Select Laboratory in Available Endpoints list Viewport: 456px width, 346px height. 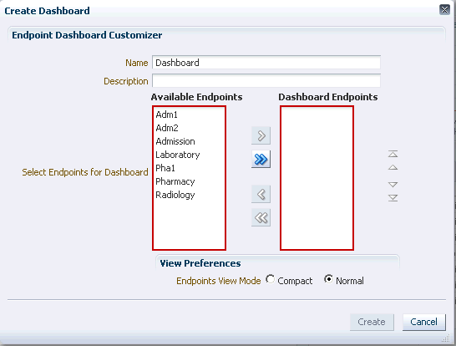(x=178, y=155)
